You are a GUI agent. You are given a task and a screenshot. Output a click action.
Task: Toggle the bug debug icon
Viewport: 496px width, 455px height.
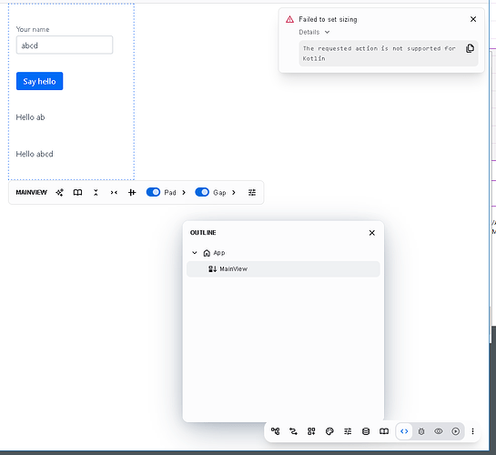pyautogui.click(x=421, y=431)
